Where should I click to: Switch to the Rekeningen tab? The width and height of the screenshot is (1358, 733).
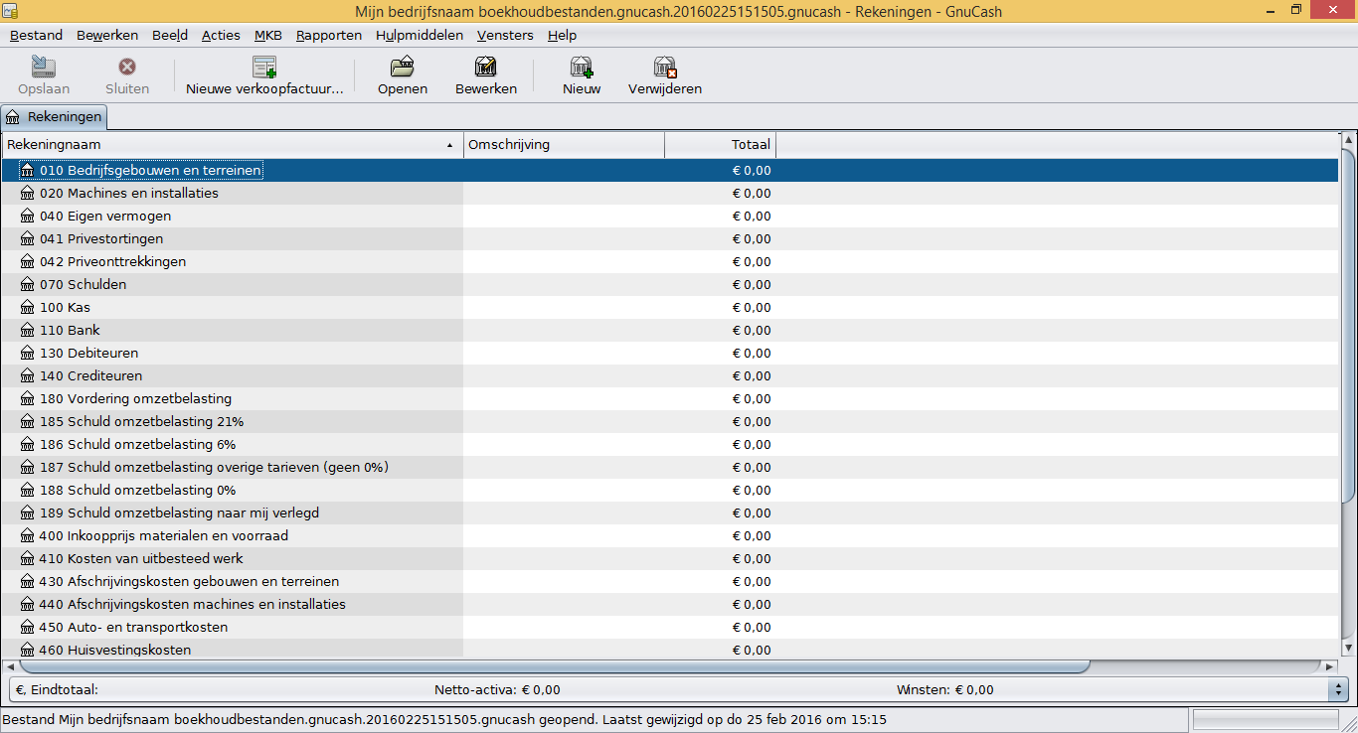pos(55,117)
